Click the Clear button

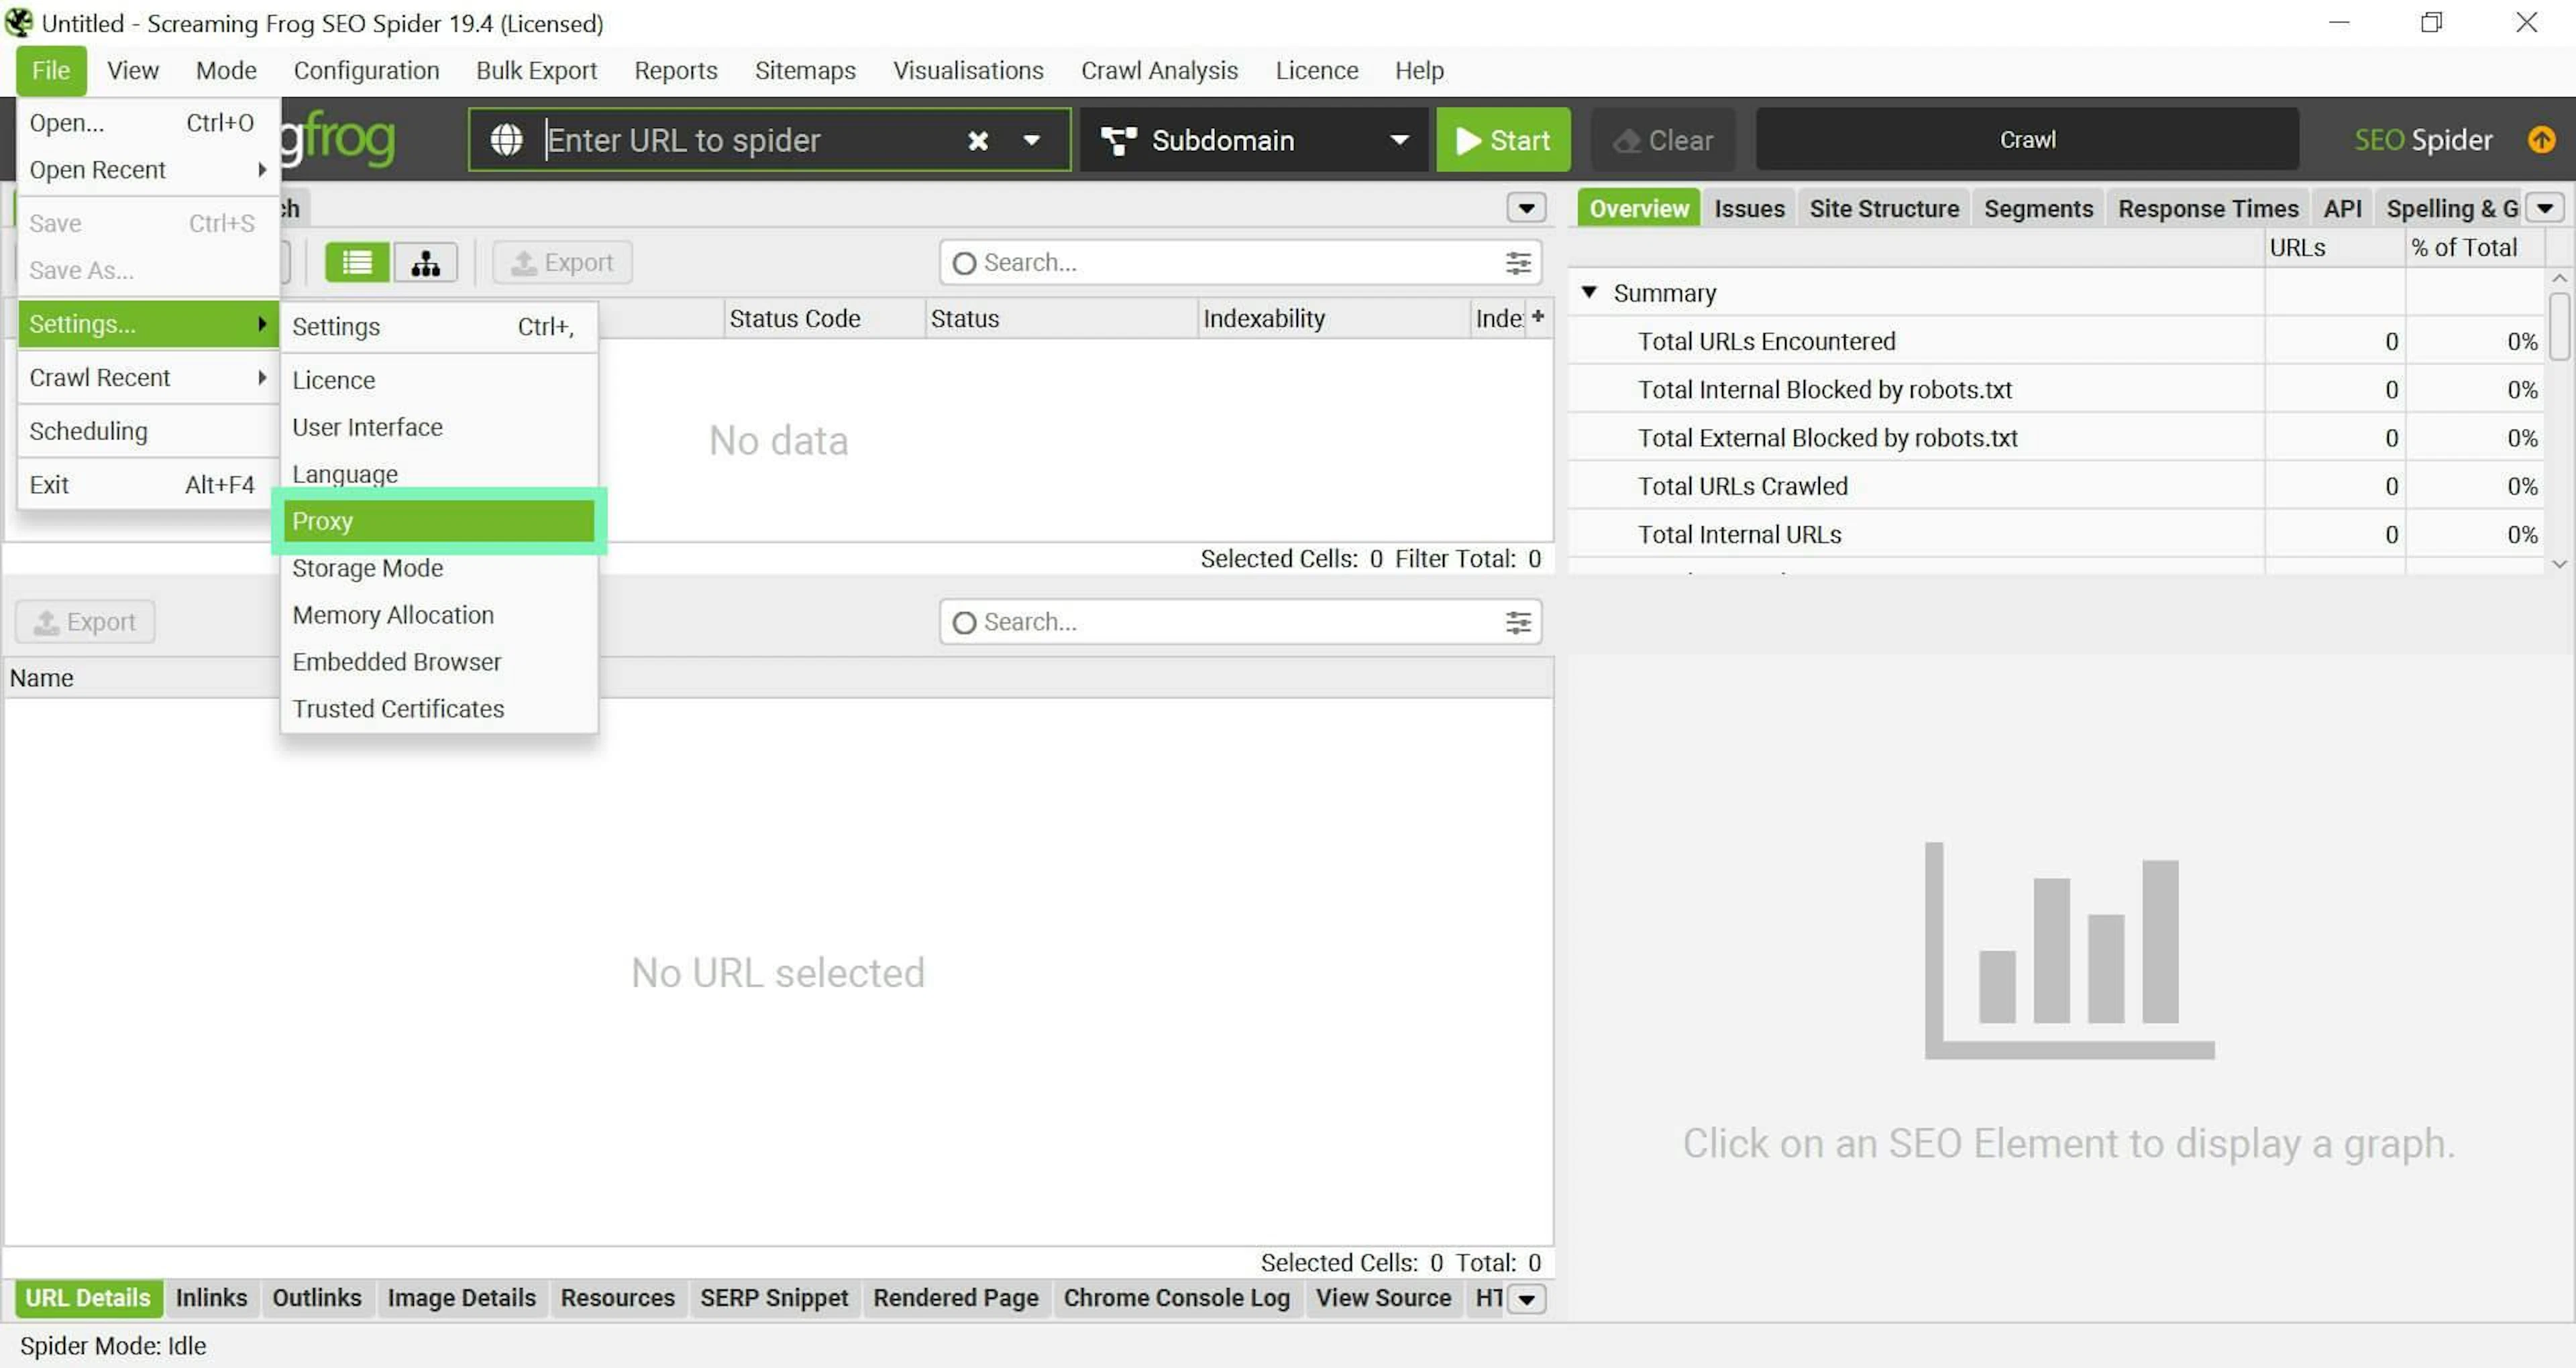[1664, 140]
